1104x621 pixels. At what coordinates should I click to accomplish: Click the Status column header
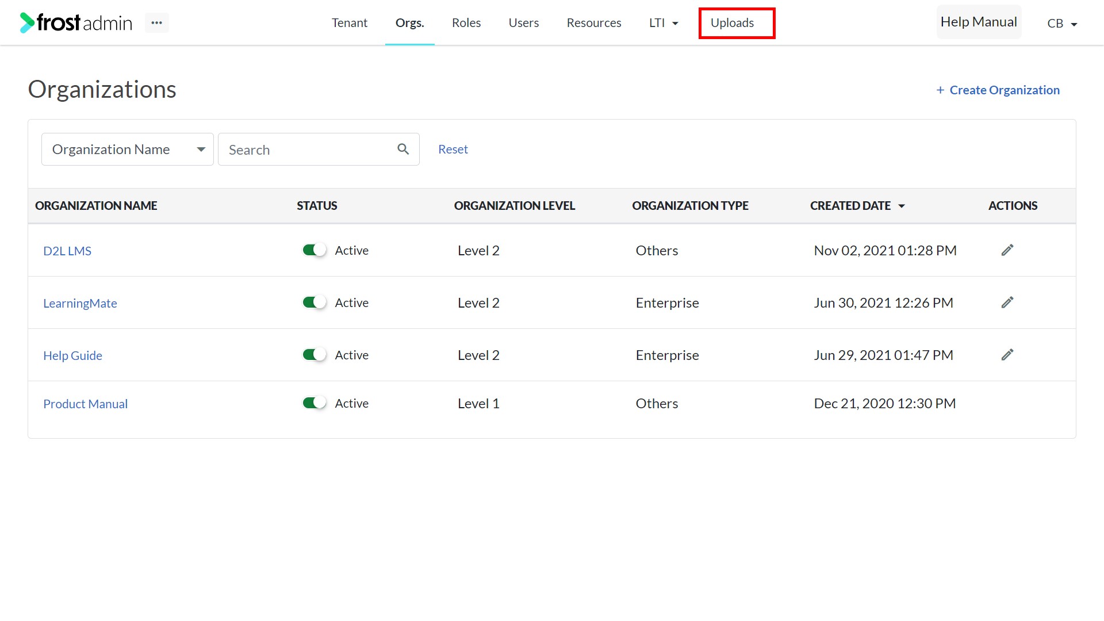tap(317, 206)
